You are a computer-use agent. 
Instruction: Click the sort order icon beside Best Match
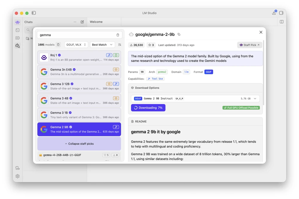point(120,45)
